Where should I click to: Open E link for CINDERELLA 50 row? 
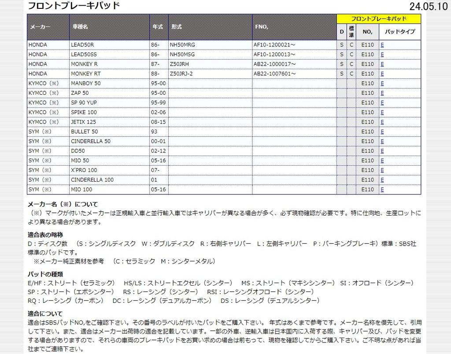(x=382, y=142)
